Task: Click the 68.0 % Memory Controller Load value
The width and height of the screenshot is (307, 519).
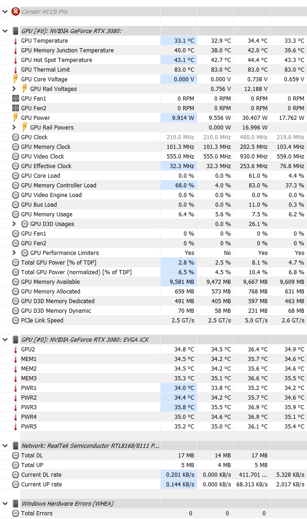Action: [x=184, y=186]
